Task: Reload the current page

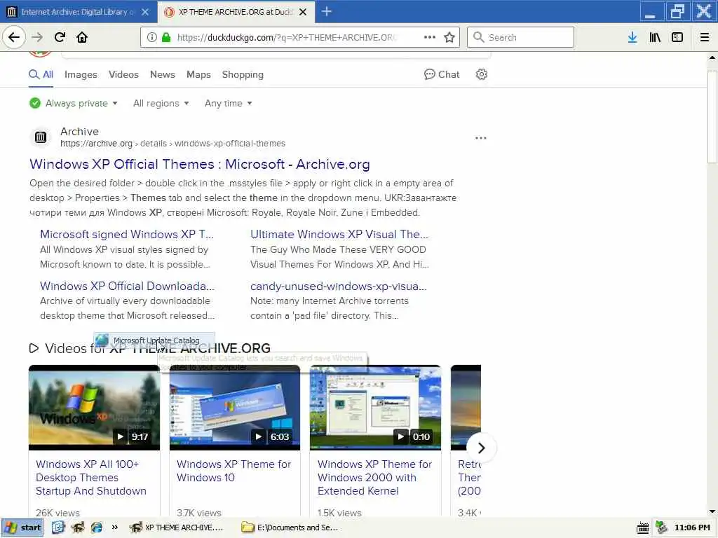Action: 60,37
